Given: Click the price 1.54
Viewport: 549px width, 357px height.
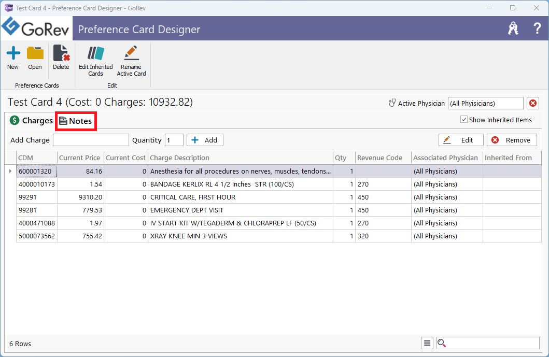Looking at the screenshot, I should tap(95, 184).
